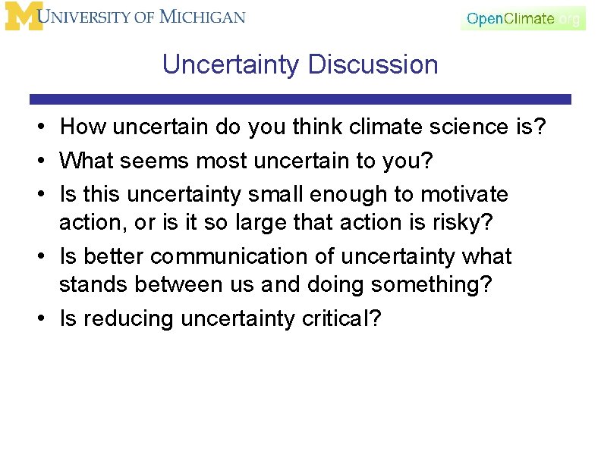Select 'What seems most uncertain to you?' line
The width and height of the screenshot is (601, 464).
click(245, 160)
